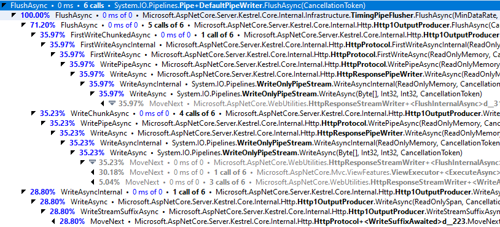Collapse 35.23% WriteAsync HttpResponsePipeWriter node

tap(53, 133)
